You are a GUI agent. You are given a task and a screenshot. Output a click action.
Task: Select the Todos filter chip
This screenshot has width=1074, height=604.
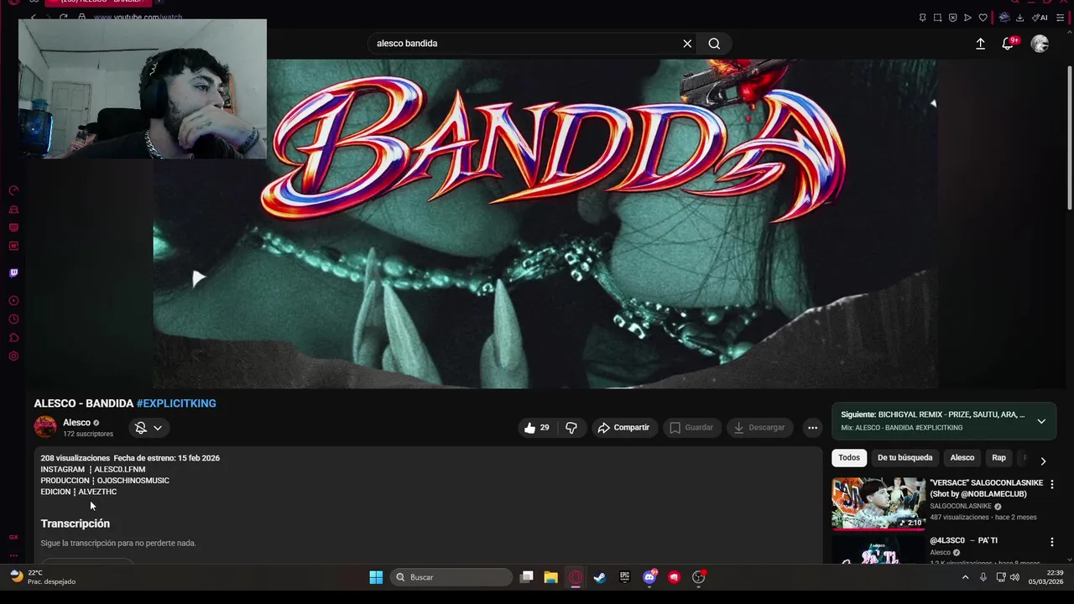tap(849, 458)
